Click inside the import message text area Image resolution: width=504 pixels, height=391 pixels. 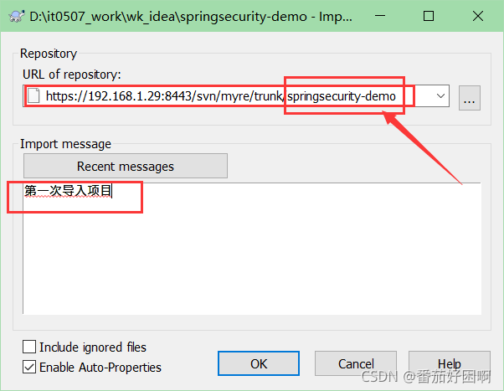[252, 248]
